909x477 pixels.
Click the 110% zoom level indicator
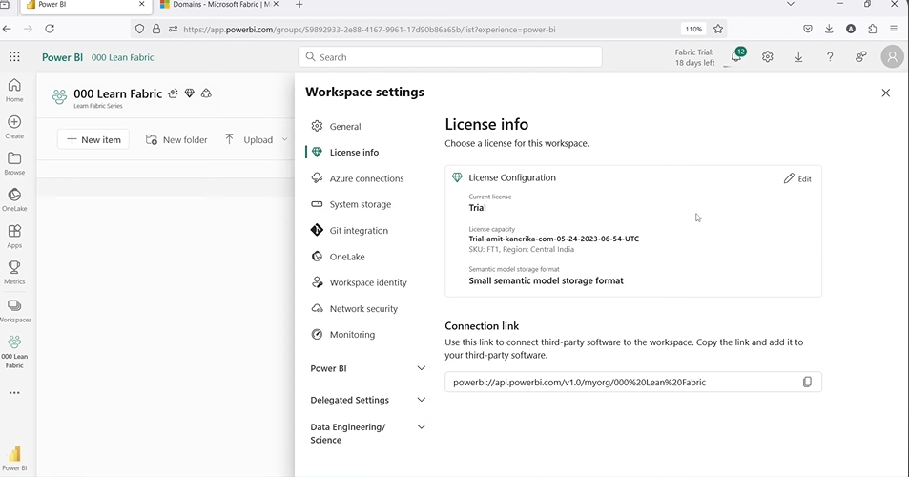pos(693,29)
